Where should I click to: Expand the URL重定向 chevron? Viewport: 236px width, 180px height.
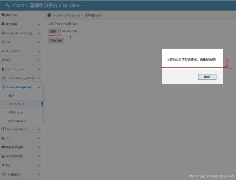click(x=39, y=174)
